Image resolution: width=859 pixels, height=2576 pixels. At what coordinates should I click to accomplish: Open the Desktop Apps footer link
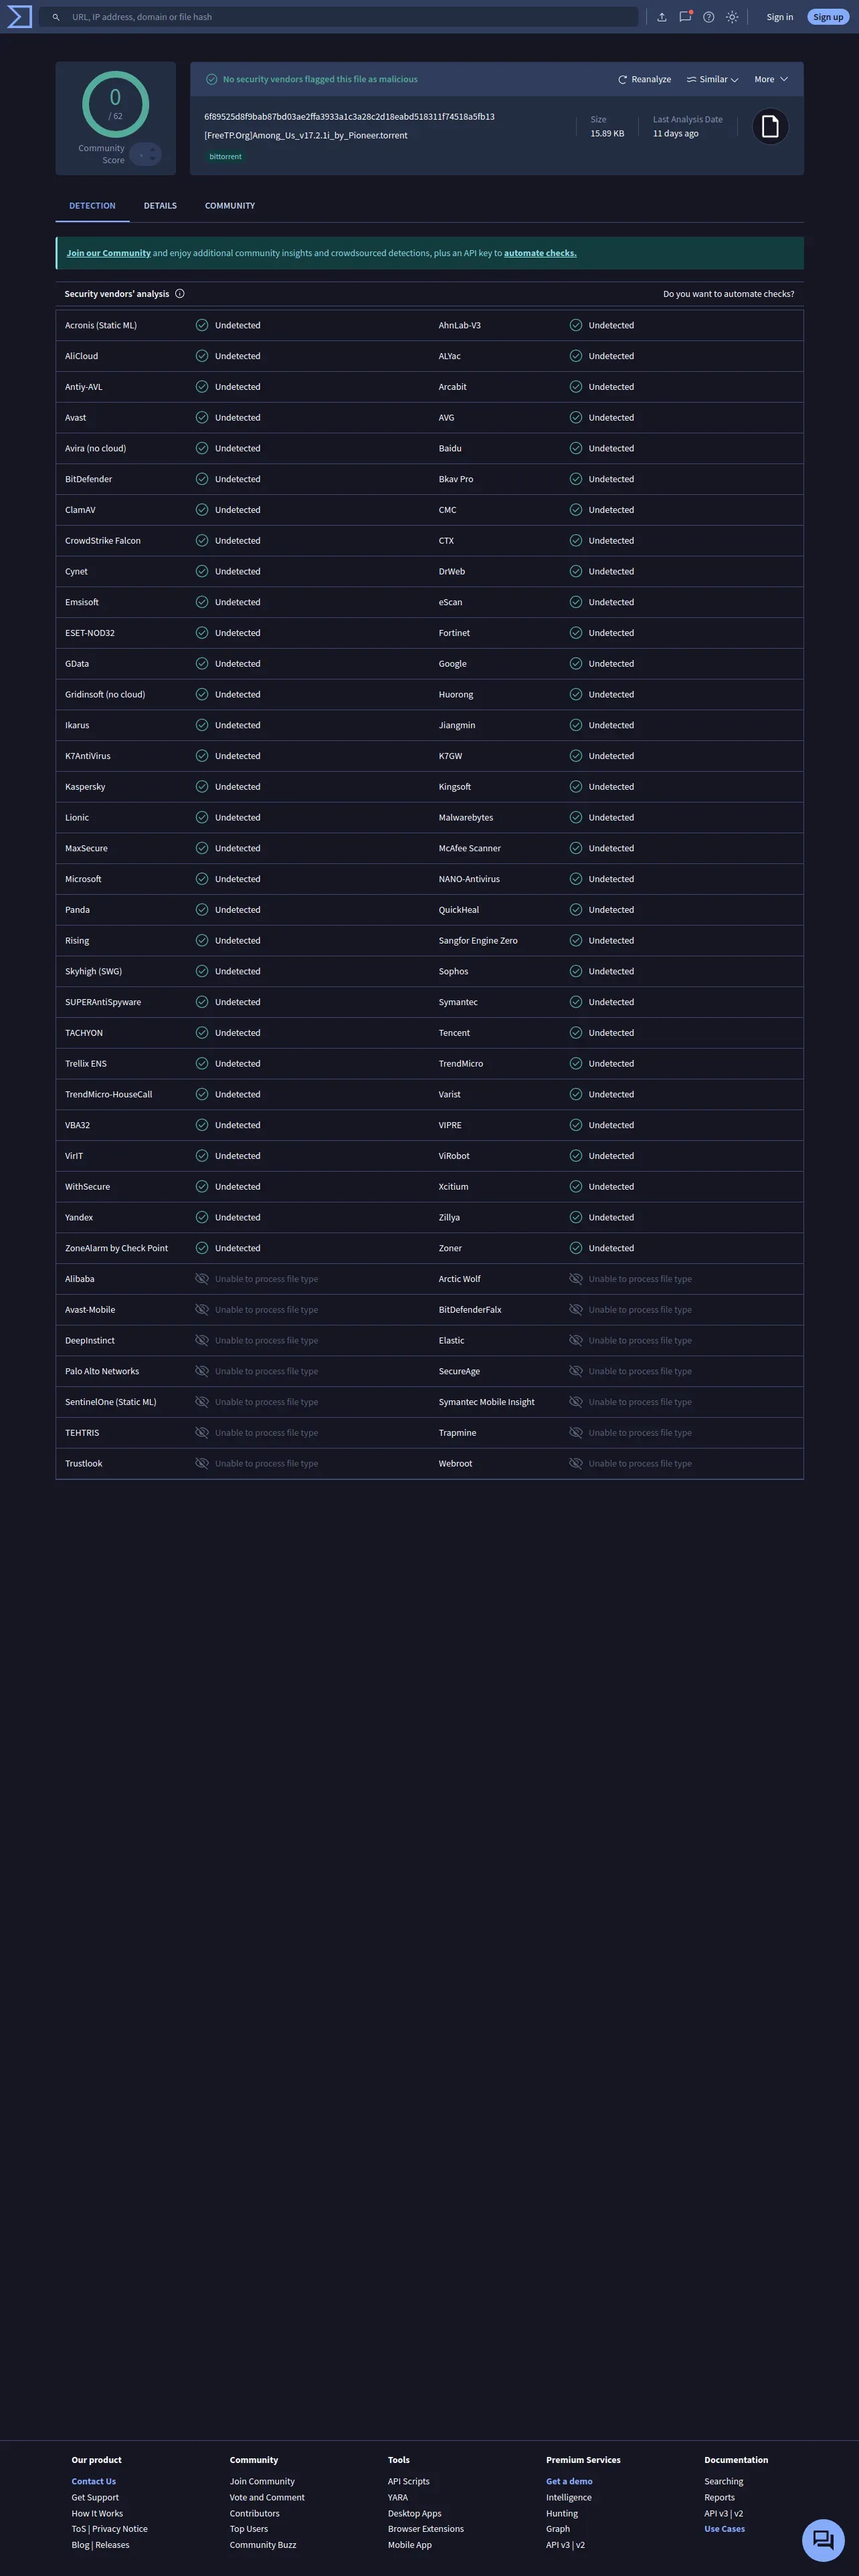415,2513
